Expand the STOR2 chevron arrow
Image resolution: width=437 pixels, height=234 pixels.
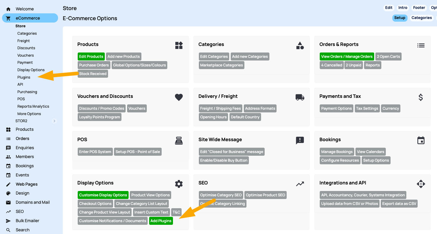[54, 121]
